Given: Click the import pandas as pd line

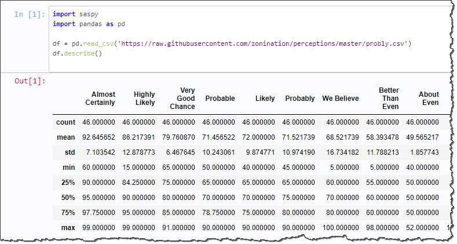Looking at the screenshot, I should 89,24.
